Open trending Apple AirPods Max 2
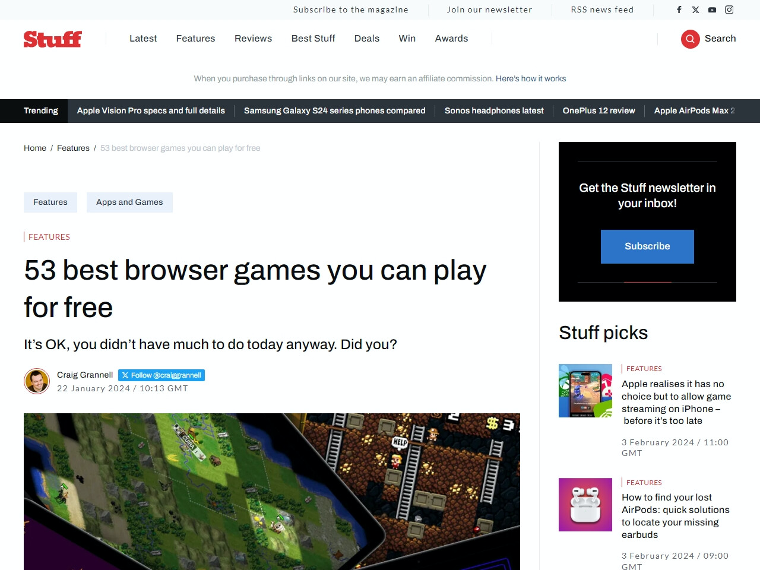The image size is (760, 570). (695, 110)
